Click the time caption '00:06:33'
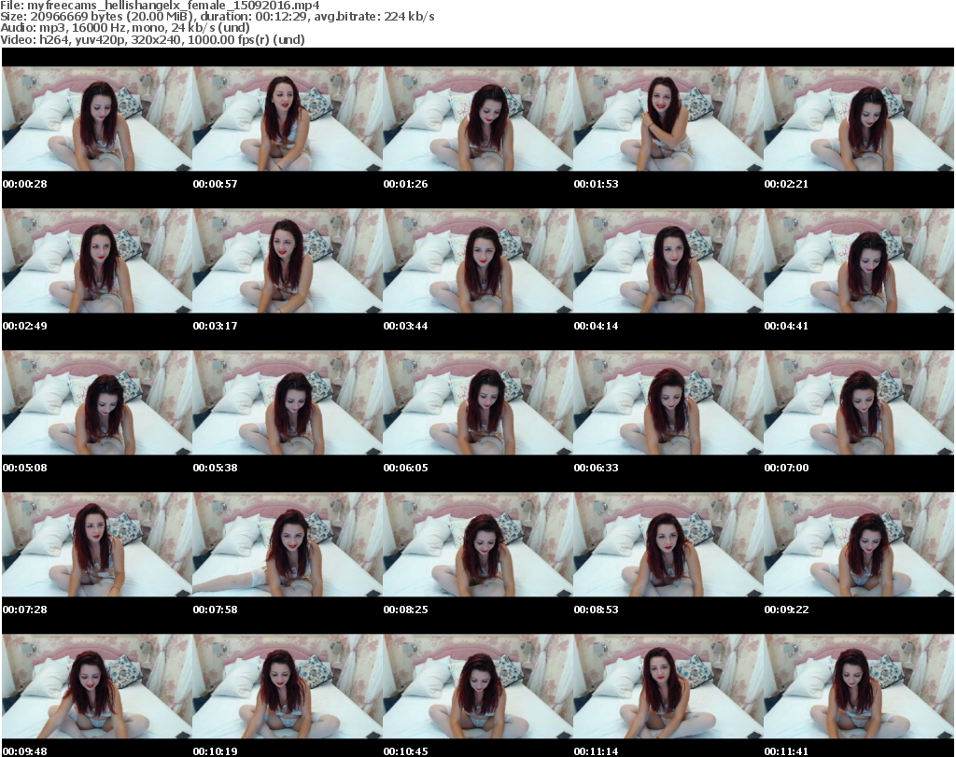The width and height of the screenshot is (956, 757). point(596,468)
